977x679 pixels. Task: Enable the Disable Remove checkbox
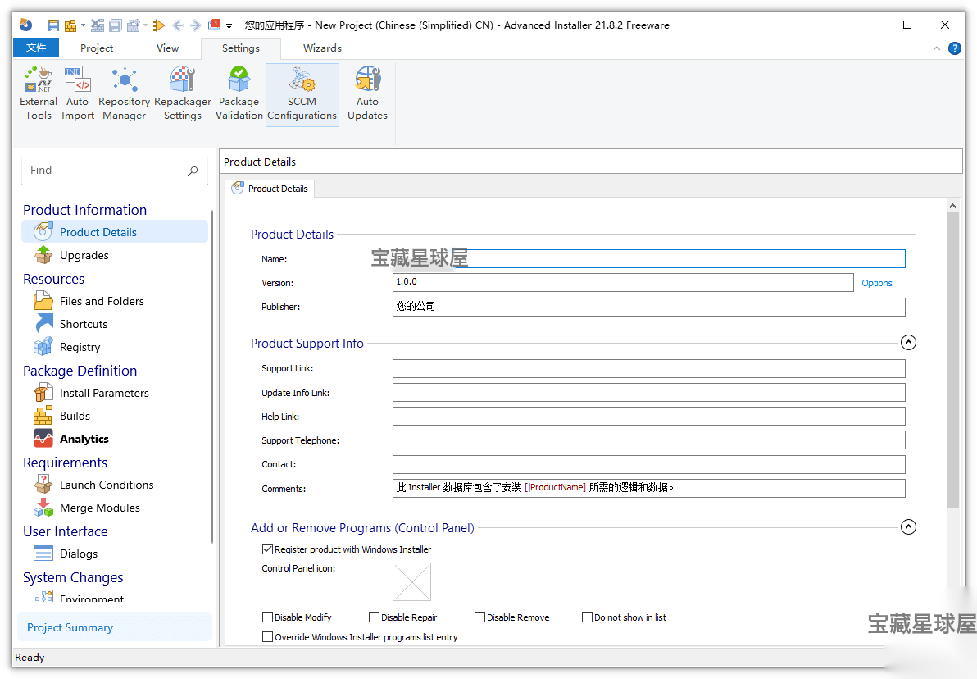pyautogui.click(x=479, y=617)
